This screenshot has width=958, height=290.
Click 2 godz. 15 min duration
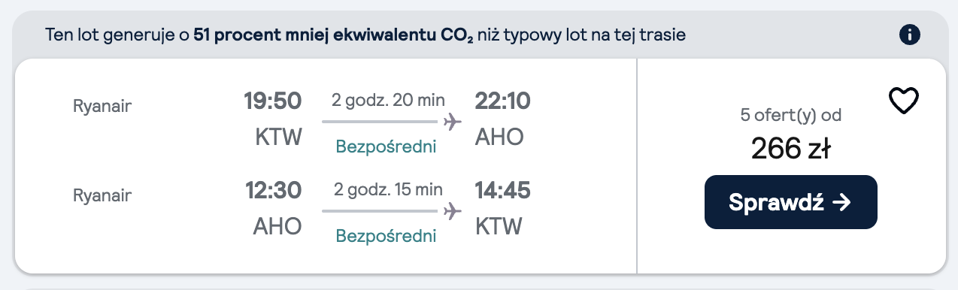389,189
